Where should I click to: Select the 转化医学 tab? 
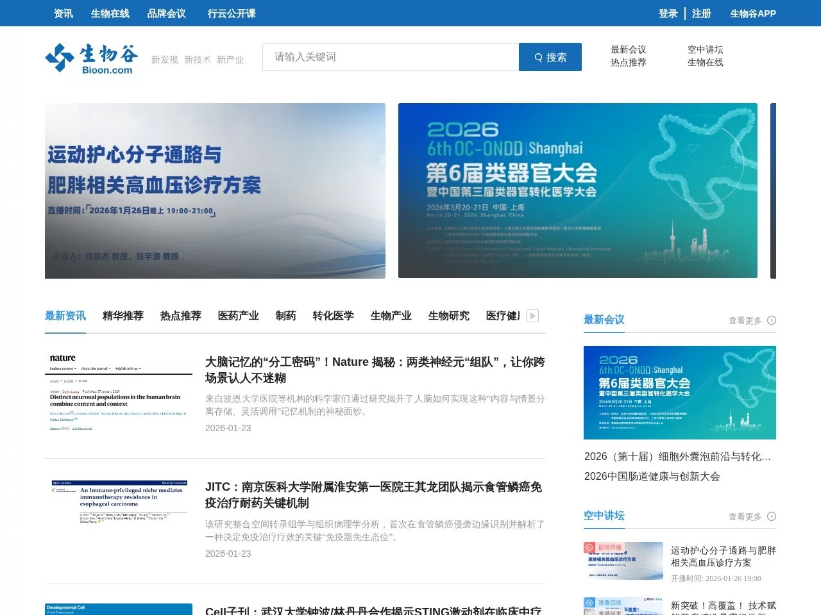pyautogui.click(x=334, y=316)
